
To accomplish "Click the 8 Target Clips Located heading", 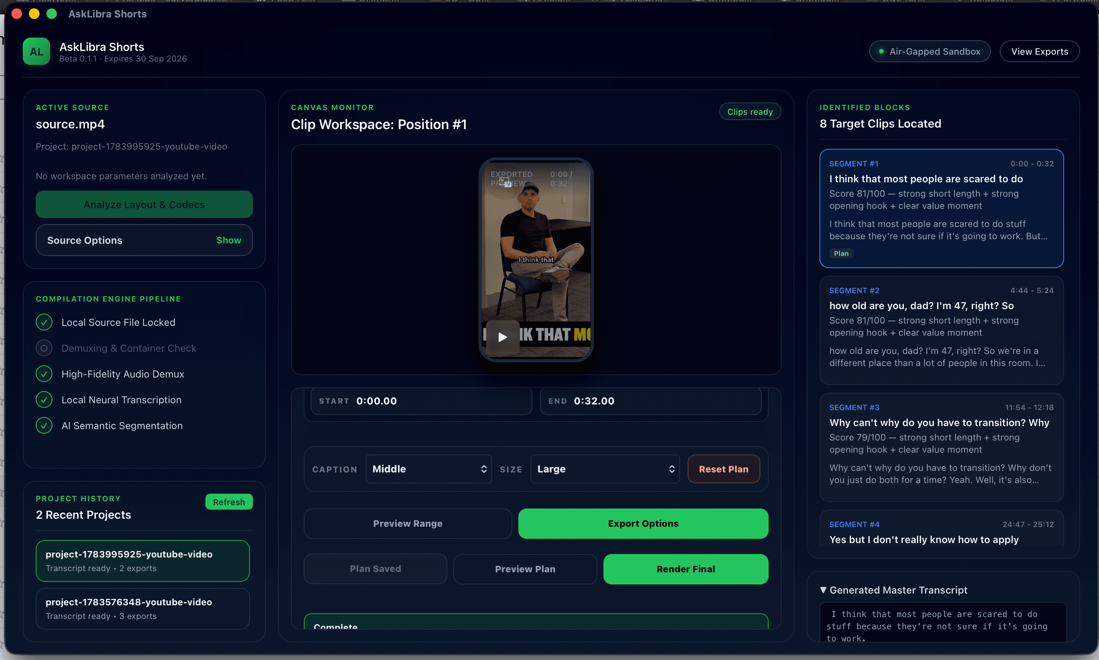I will point(880,124).
